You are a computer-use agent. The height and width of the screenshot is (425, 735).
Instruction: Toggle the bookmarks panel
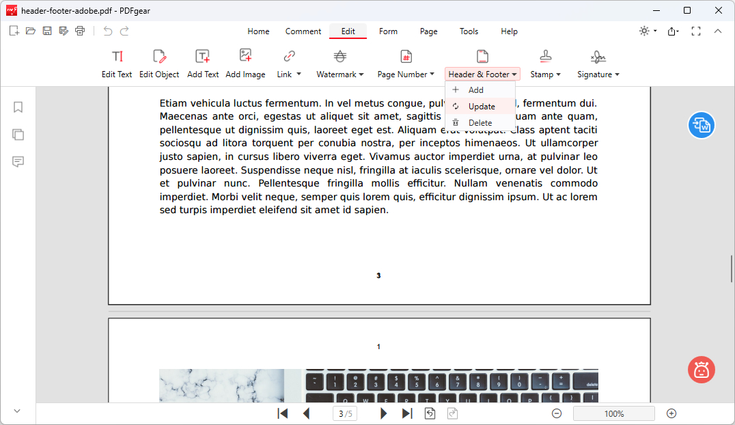[18, 107]
